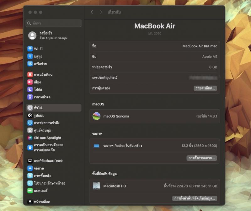This screenshot has width=251, height=211.
Task: Click the blurred serial number value
Action: pos(203,78)
